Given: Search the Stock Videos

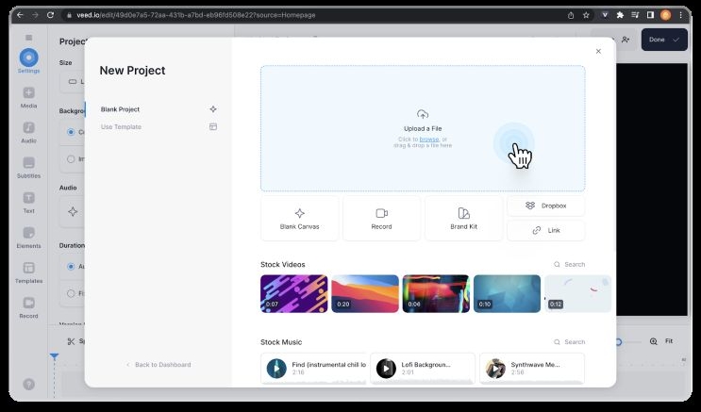Looking at the screenshot, I should click(570, 265).
